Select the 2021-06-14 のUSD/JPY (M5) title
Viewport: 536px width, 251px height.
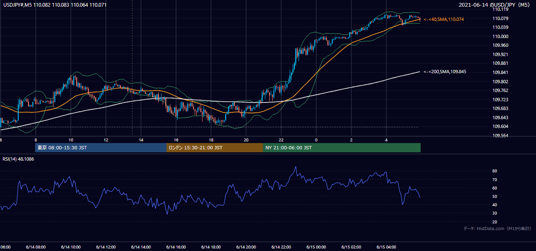(x=495, y=5)
